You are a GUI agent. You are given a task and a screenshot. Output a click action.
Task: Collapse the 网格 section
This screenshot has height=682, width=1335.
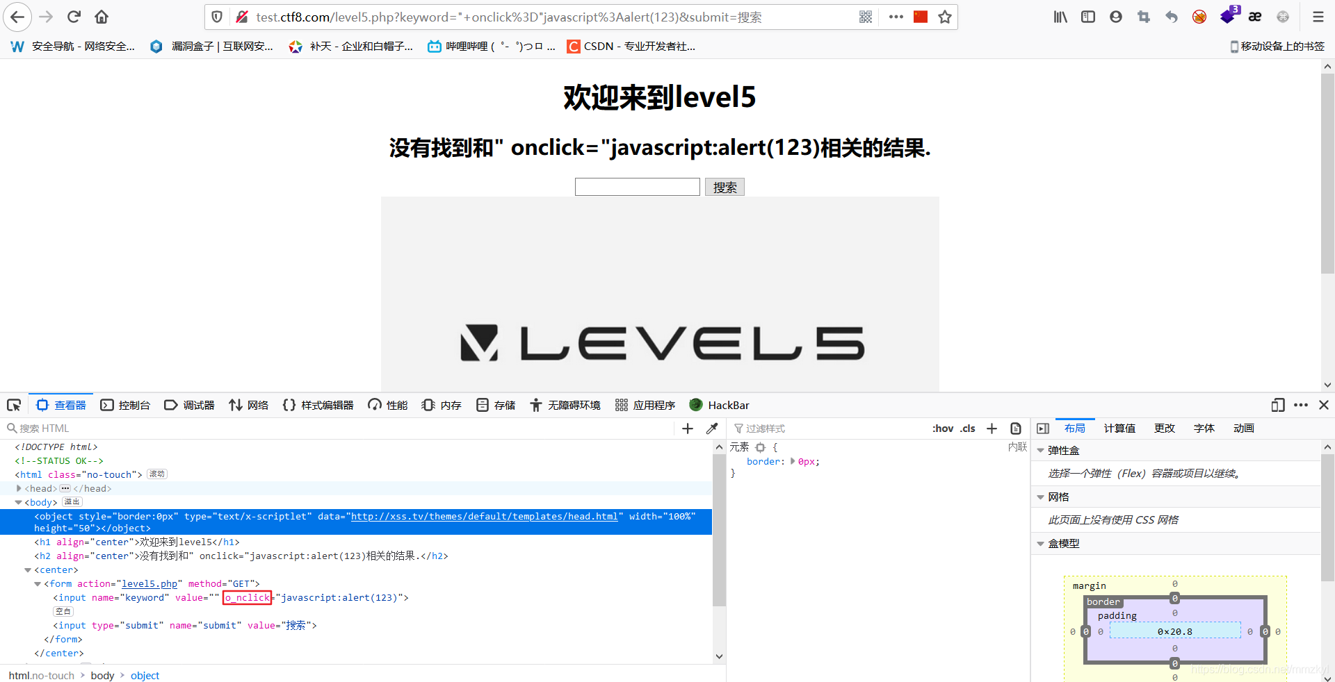[x=1041, y=497]
